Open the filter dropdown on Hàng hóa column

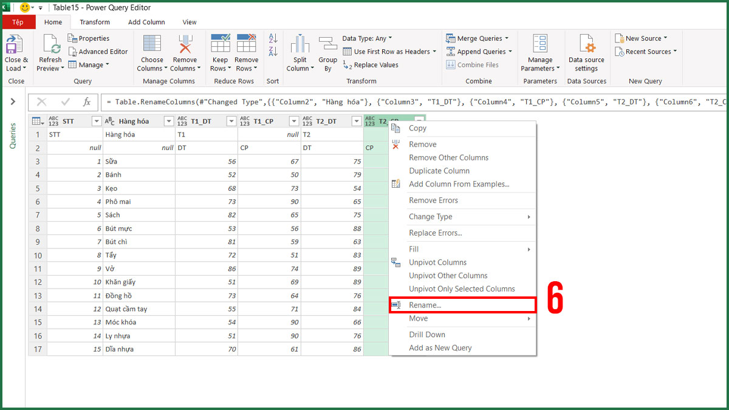click(169, 121)
